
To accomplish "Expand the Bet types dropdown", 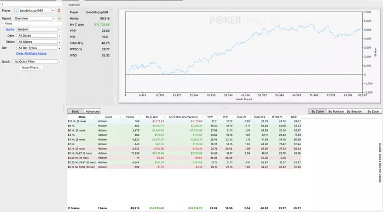I will [59, 48].
